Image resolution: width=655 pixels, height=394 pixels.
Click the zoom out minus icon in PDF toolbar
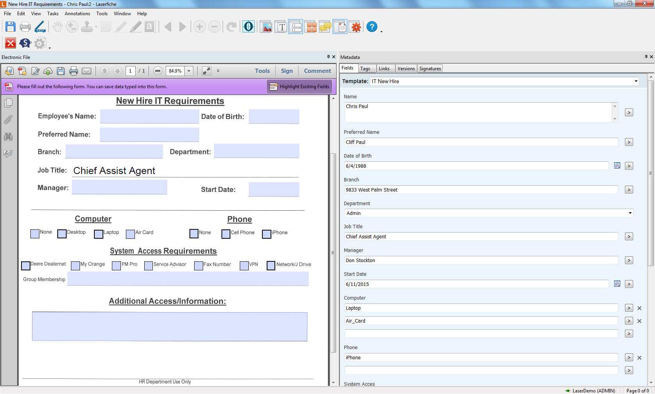tap(158, 71)
